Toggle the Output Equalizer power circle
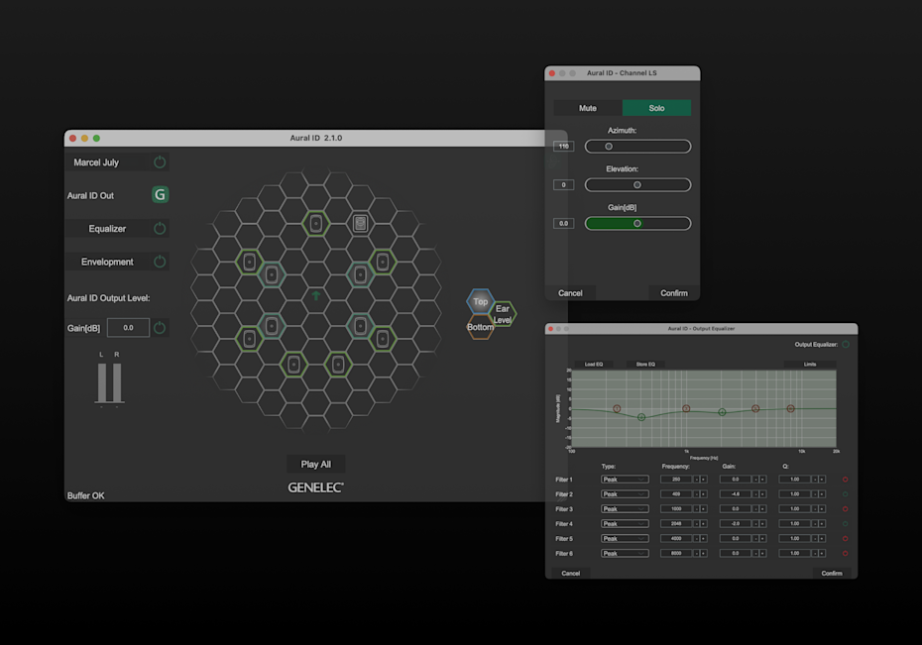 tap(846, 344)
